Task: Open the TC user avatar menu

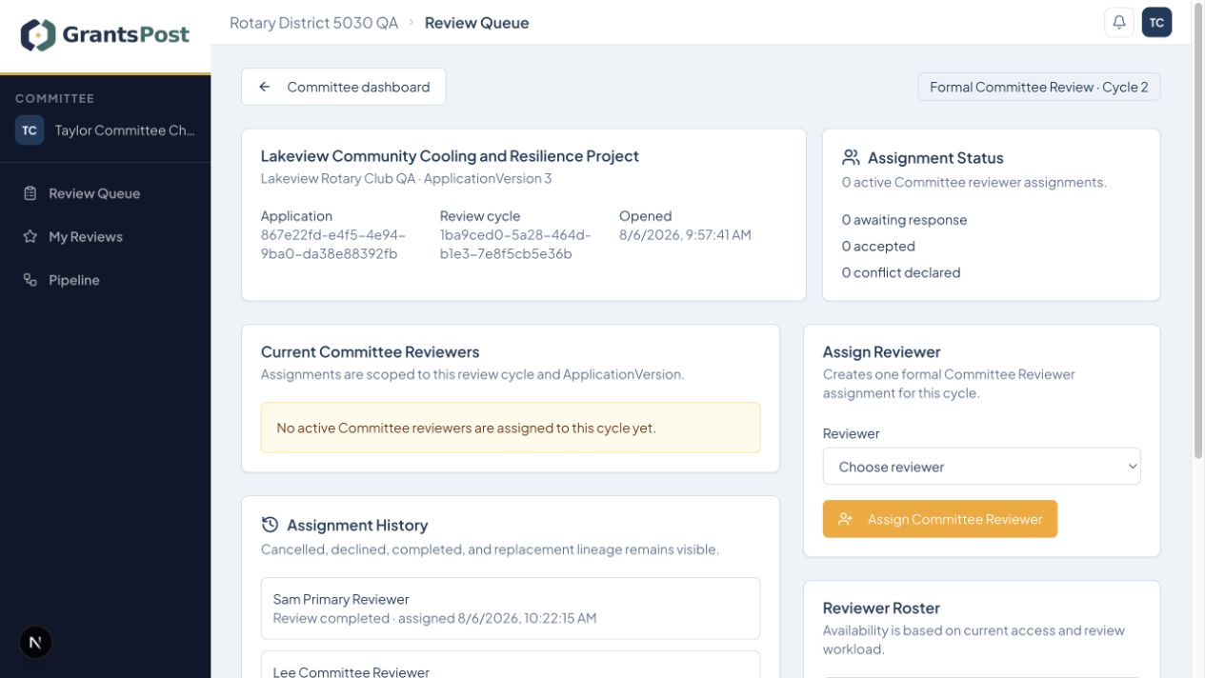Action: pyautogui.click(x=1156, y=22)
